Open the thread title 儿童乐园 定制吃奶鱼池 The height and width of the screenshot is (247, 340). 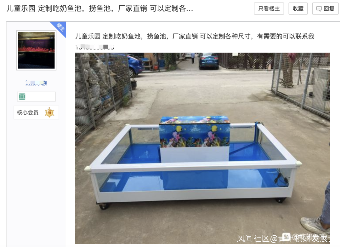point(100,9)
